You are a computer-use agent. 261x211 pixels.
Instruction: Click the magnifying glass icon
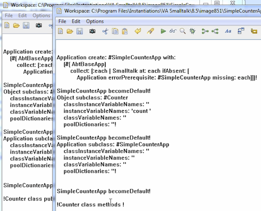click(x=183, y=31)
